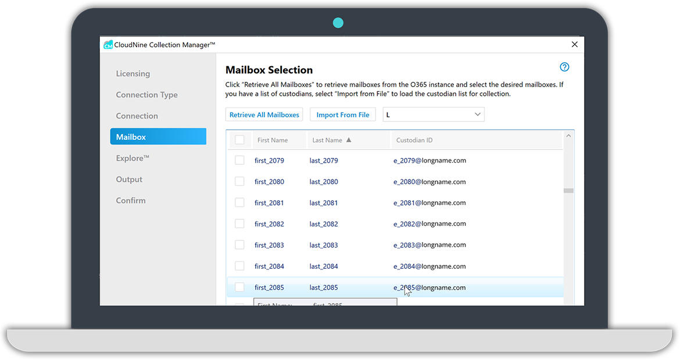Image resolution: width=680 pixels, height=360 pixels.
Task: Go to the Licensing step
Action: (133, 74)
